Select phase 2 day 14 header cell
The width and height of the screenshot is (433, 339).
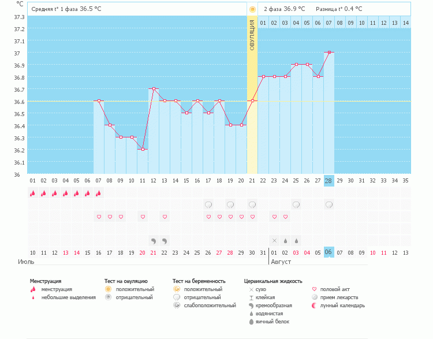click(406, 23)
